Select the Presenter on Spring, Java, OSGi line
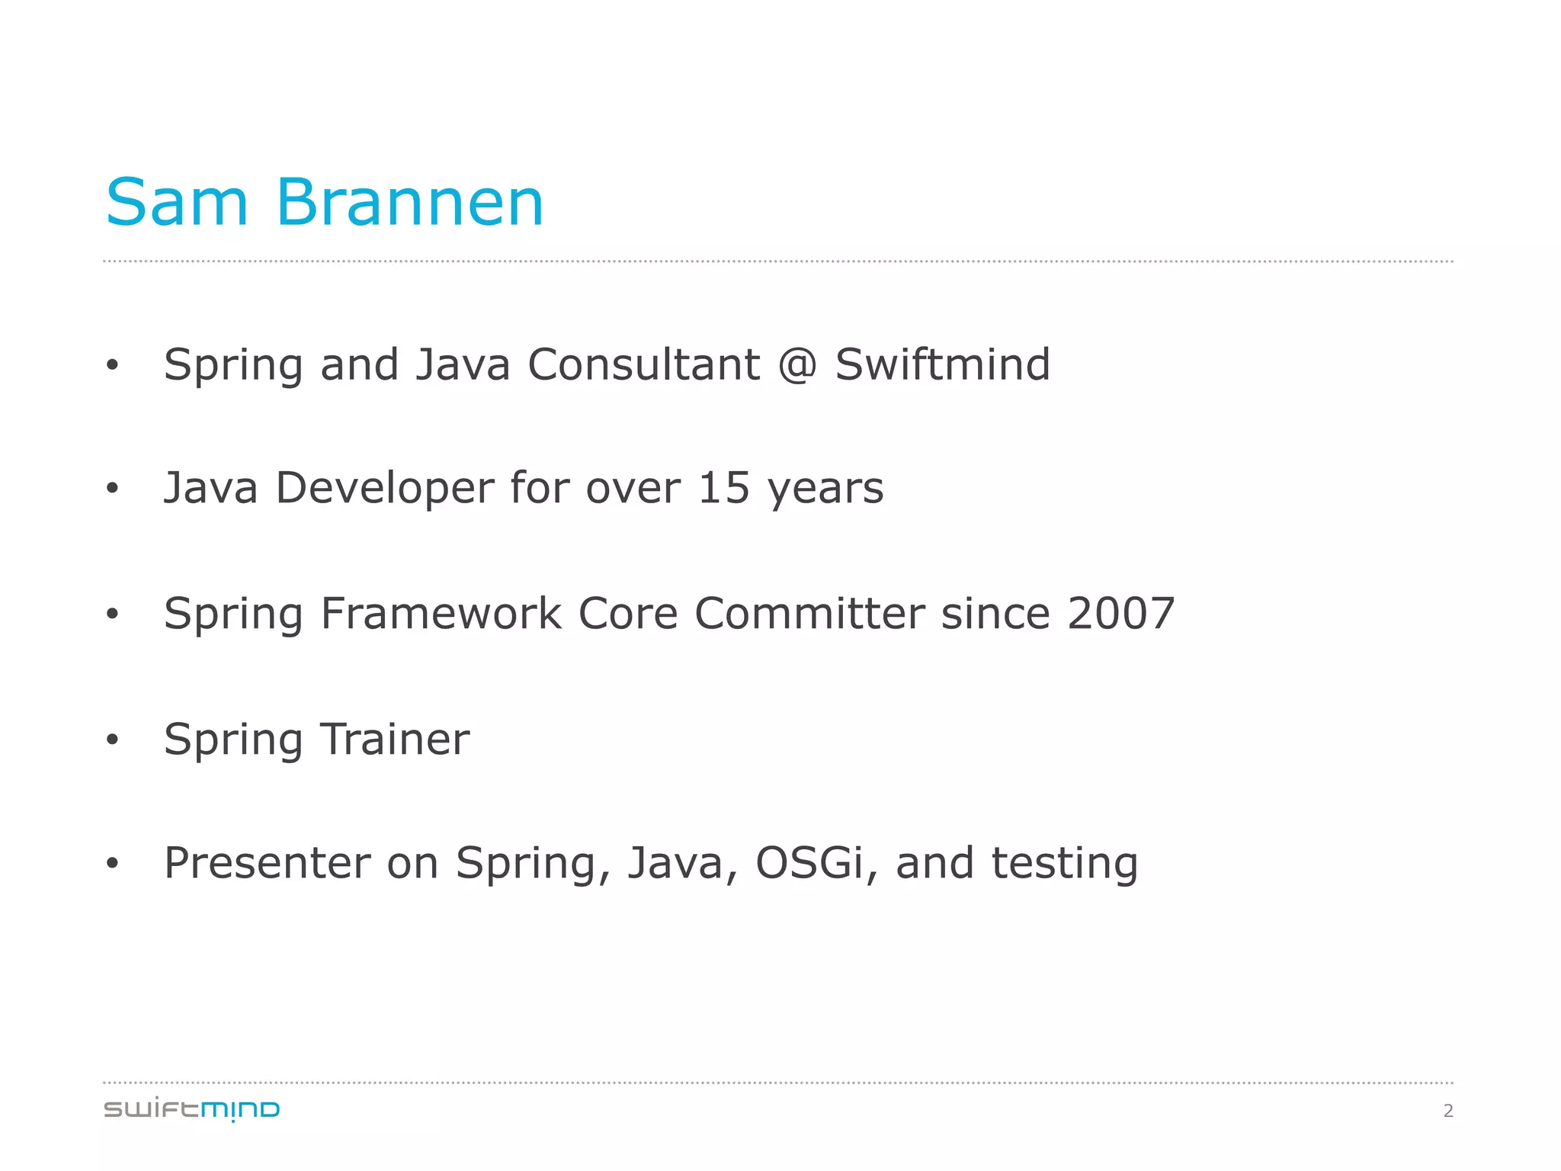The image size is (1561, 1171). tap(651, 864)
